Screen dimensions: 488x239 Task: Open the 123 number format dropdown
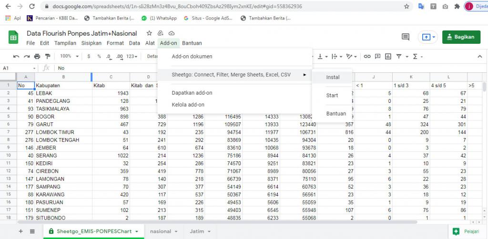pyautogui.click(x=132, y=56)
